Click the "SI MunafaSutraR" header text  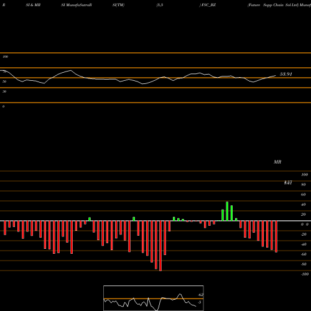[77, 5]
